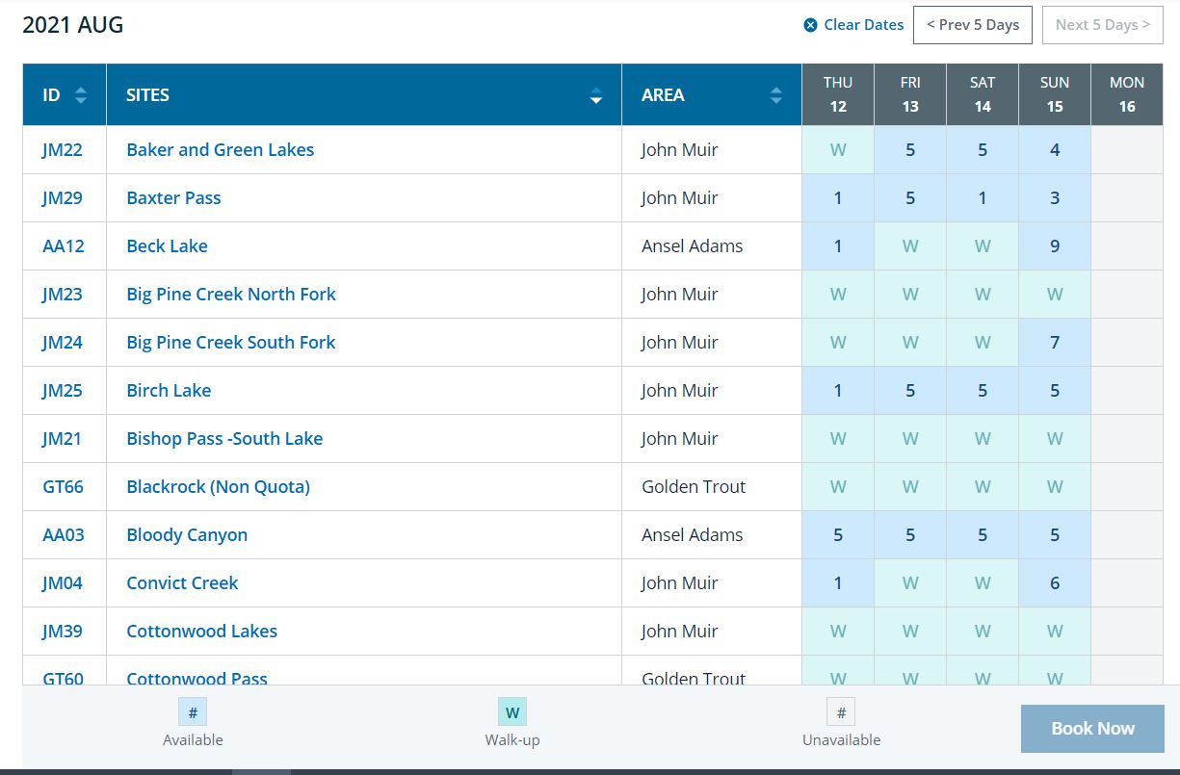Viewport: 1180px width, 775px height.
Task: Open Baker and Green Lakes site link
Action: (x=221, y=150)
